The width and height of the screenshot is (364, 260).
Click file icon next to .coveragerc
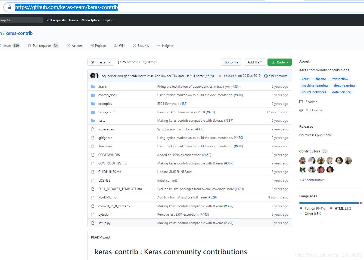(93, 129)
